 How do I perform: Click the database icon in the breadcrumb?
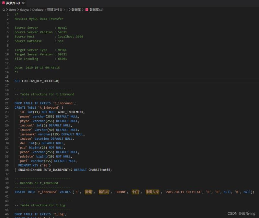coord(87,10)
